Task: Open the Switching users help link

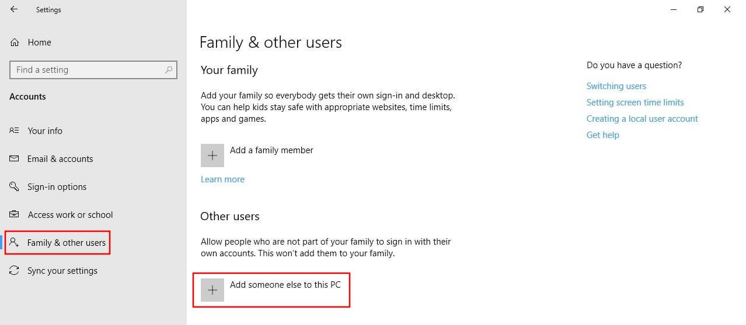Action: (x=616, y=86)
